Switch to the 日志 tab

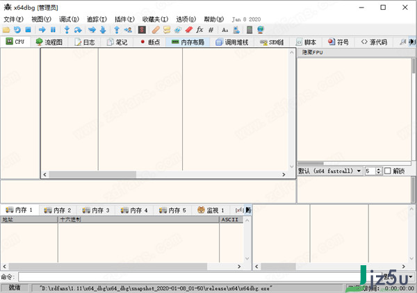[x=85, y=42]
